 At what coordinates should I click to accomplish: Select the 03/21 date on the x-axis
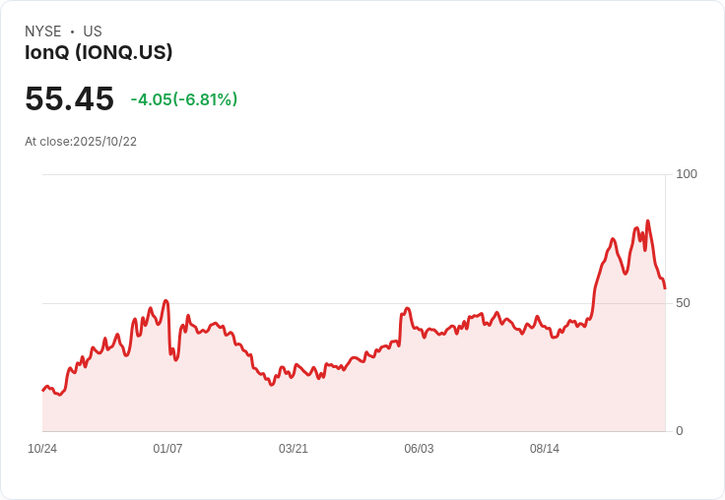coord(294,449)
